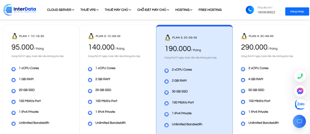
Task: Click the Linux penguin icon for Plan 4
Action: tap(244, 36)
